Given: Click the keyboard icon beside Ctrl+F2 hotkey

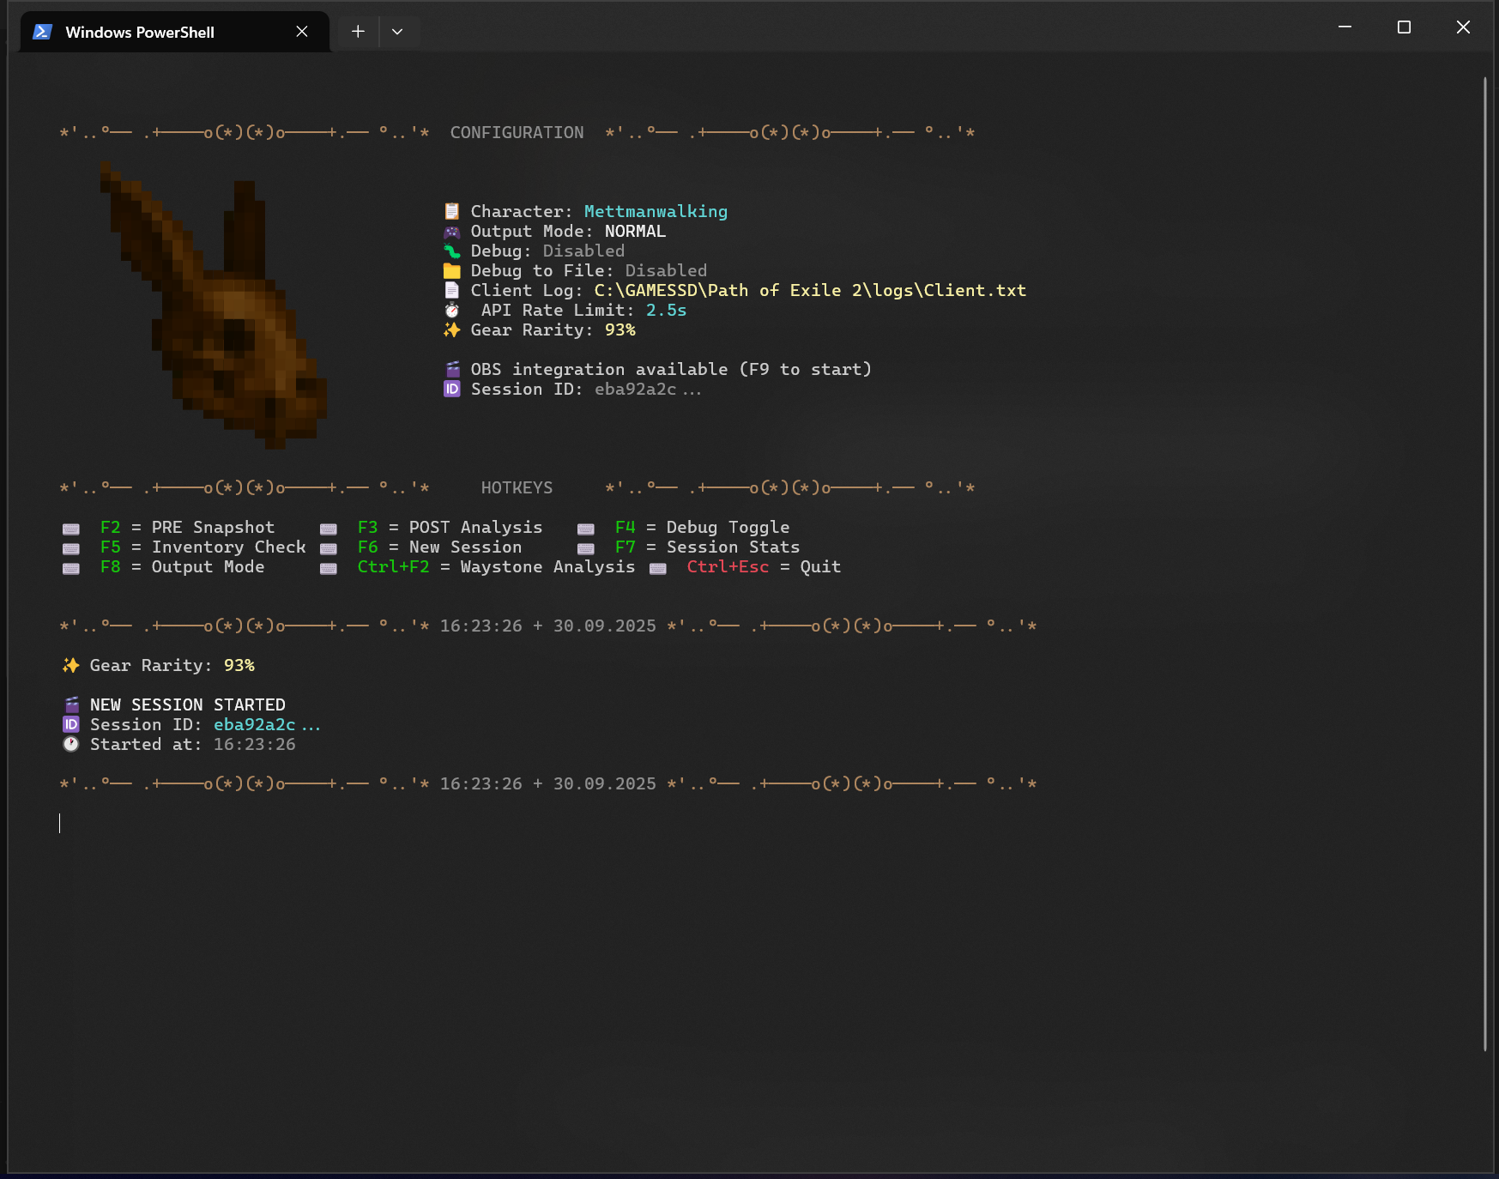Looking at the screenshot, I should pos(329,568).
